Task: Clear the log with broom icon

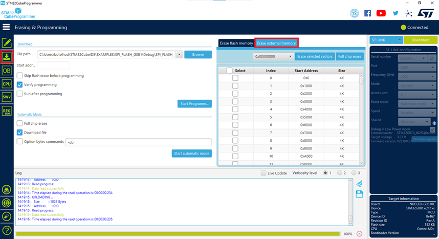Action: point(360,184)
